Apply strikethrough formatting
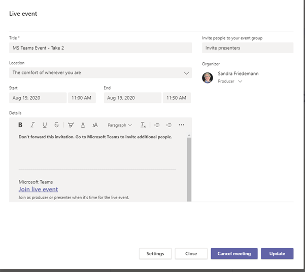Viewport: 305px width, 272px height. click(56, 125)
